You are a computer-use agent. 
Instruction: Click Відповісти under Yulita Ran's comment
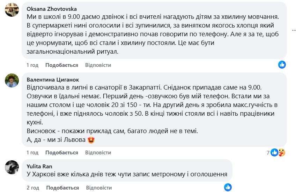pos(98,188)
